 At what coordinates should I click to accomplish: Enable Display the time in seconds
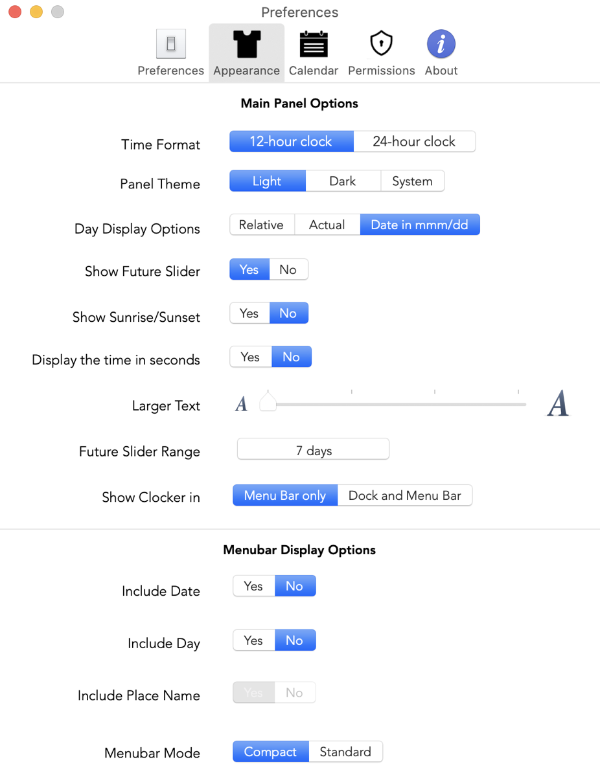250,357
